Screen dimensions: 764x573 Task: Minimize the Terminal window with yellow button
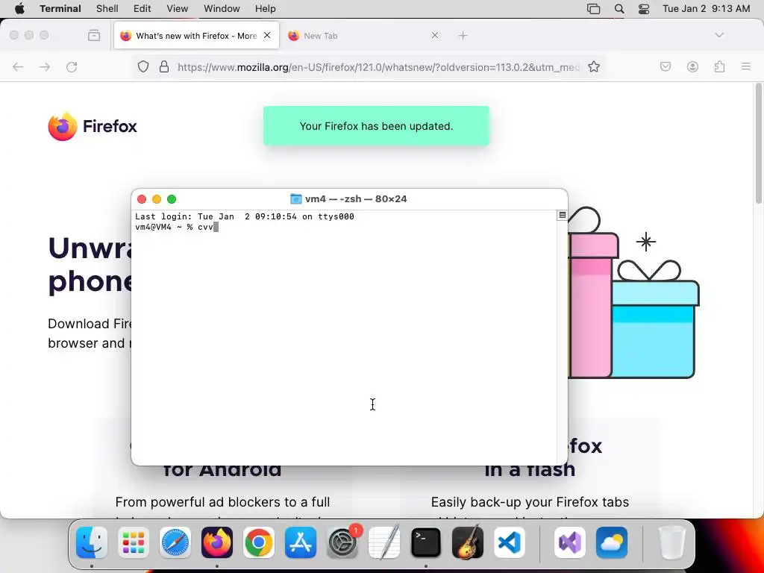click(157, 198)
